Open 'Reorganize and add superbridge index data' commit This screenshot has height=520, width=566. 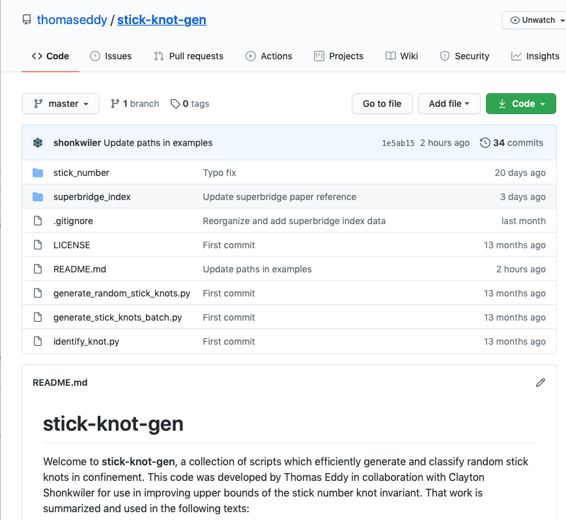tap(294, 221)
